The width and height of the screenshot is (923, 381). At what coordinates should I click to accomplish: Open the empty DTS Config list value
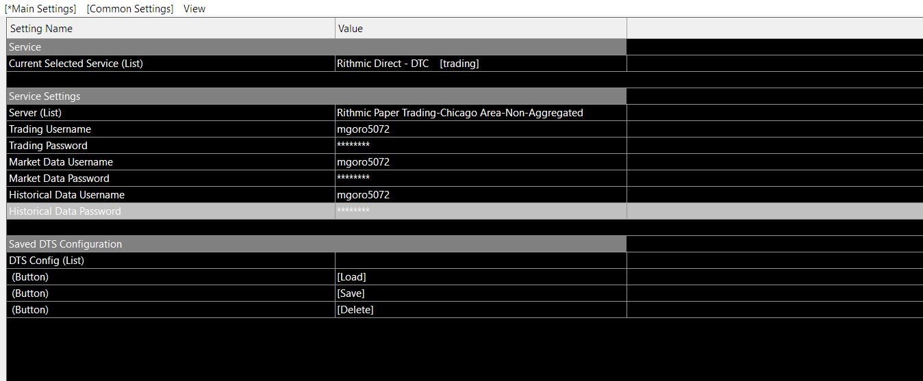tap(481, 261)
